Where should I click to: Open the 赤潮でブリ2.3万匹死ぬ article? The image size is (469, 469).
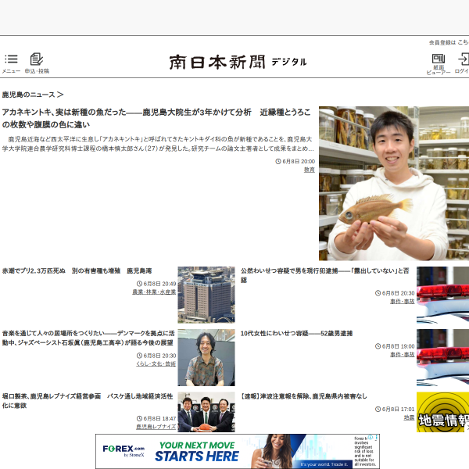[77, 270]
